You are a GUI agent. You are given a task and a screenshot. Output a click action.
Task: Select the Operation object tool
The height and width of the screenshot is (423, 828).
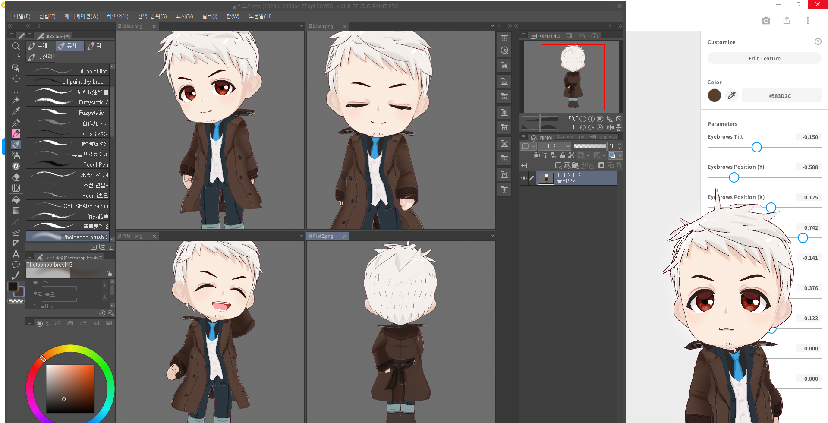click(16, 68)
